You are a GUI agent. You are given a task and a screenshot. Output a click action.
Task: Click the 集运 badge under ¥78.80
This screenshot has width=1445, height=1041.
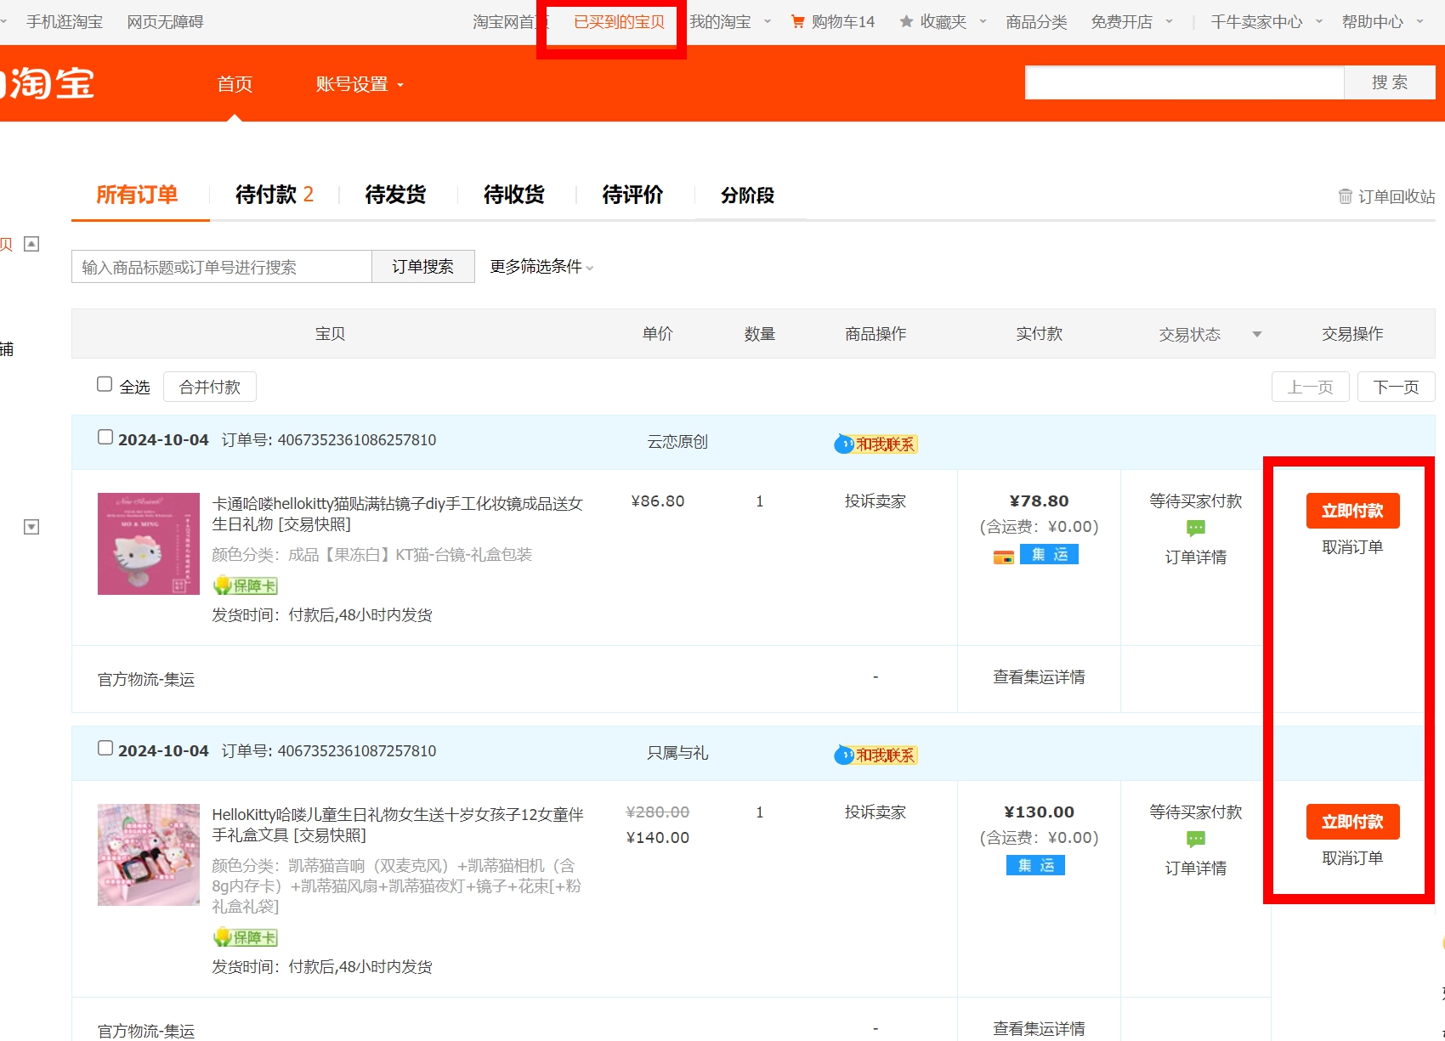(1049, 555)
